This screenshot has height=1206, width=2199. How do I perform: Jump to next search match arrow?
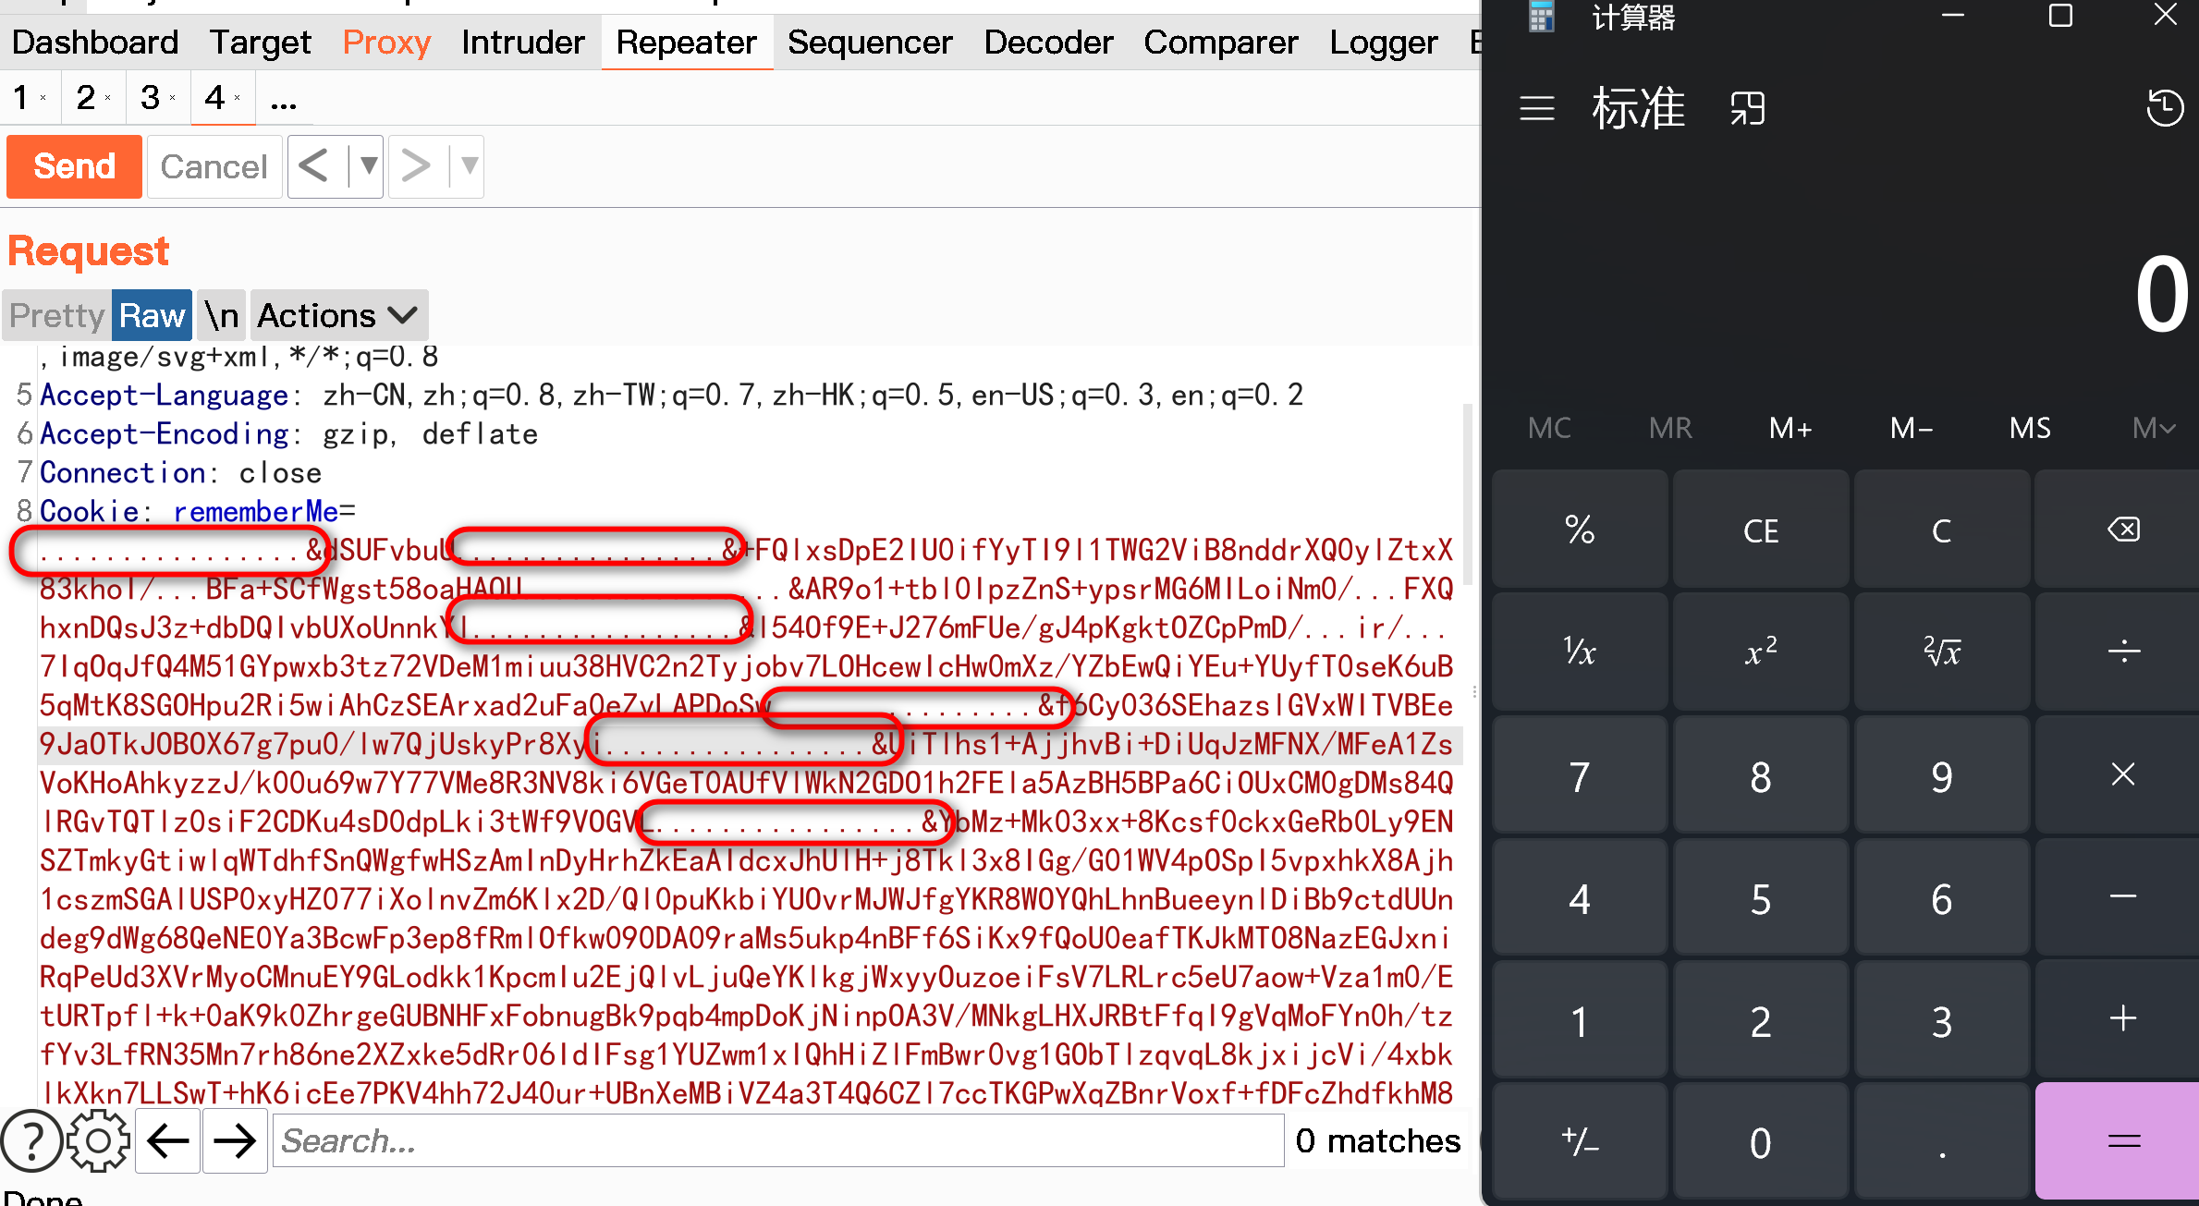coord(235,1140)
